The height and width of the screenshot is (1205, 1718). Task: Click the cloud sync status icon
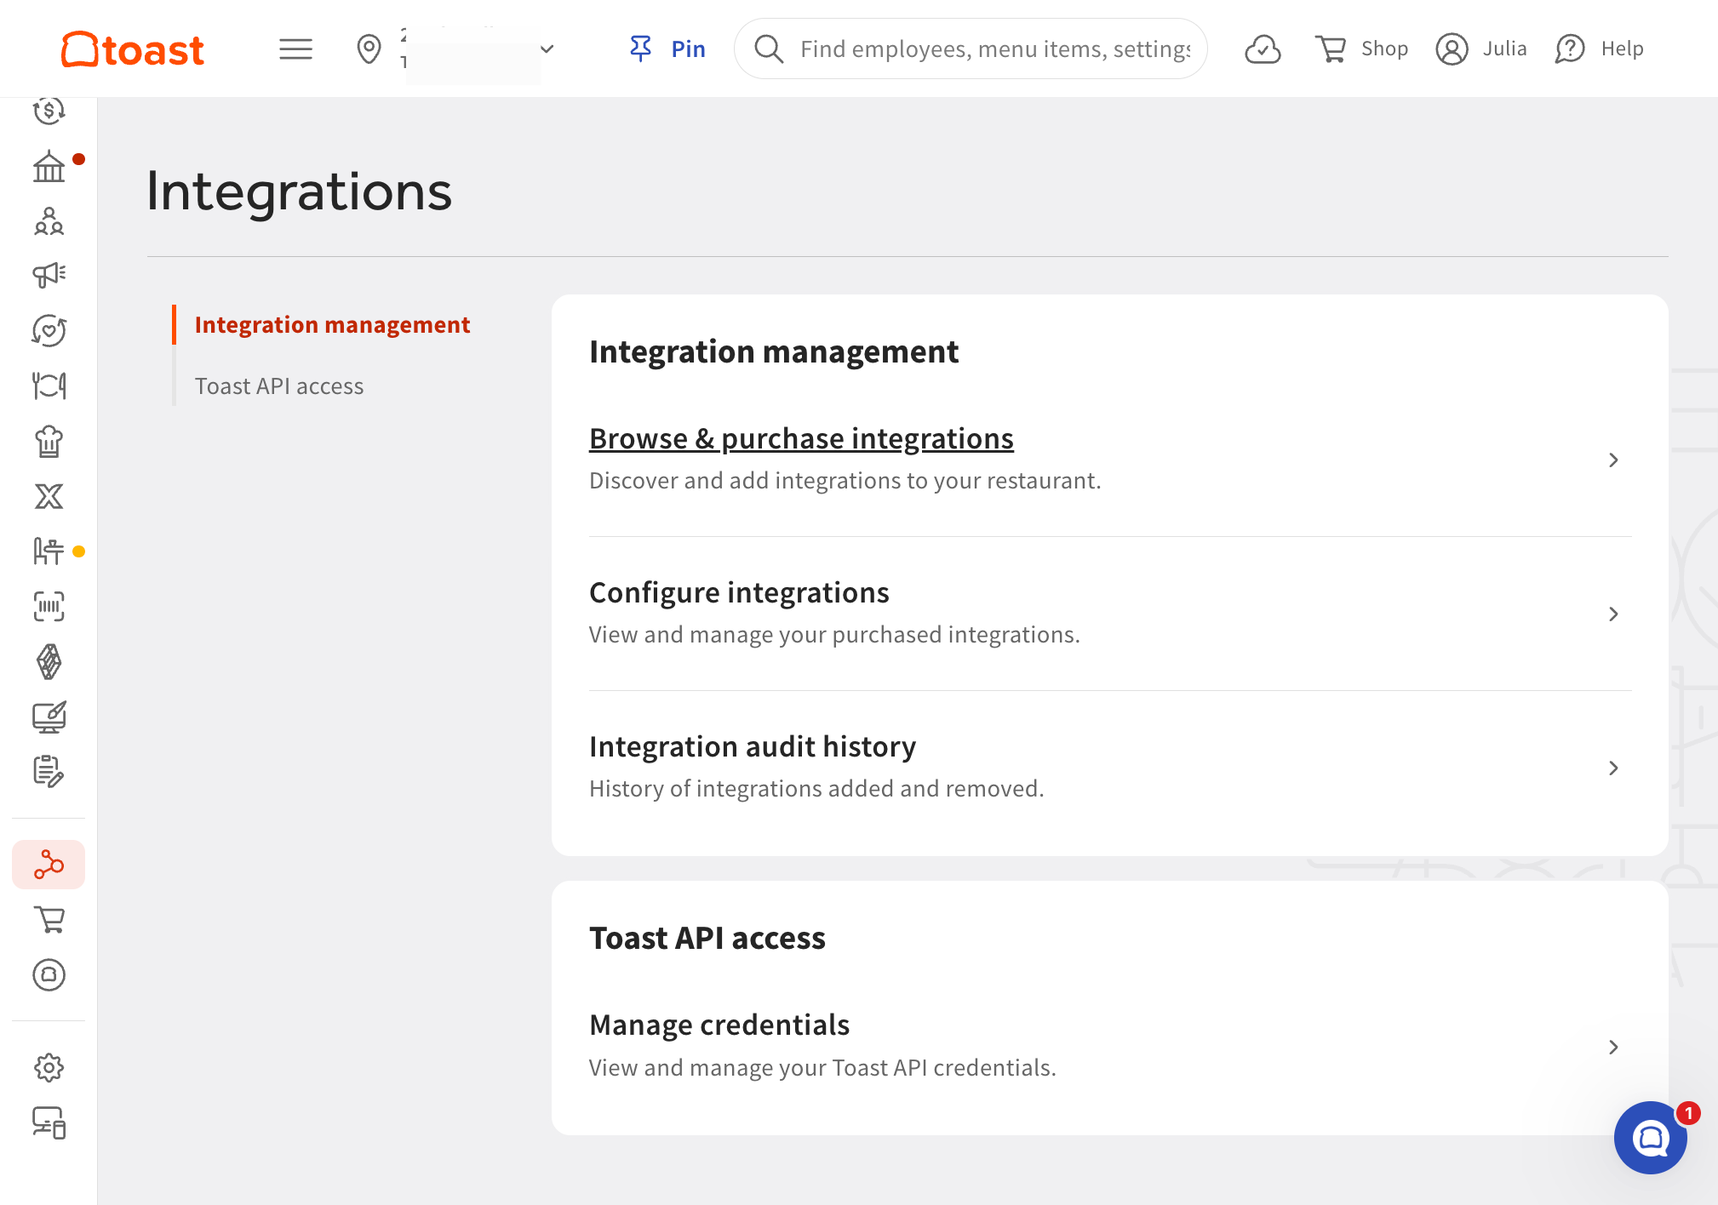(1263, 49)
